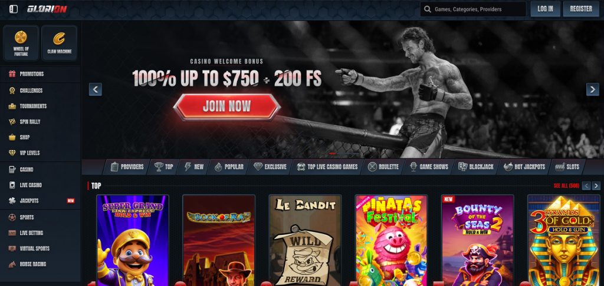Screen dimensions: 604x286
Task: Advance banner using the right arrow
Action: tap(592, 89)
